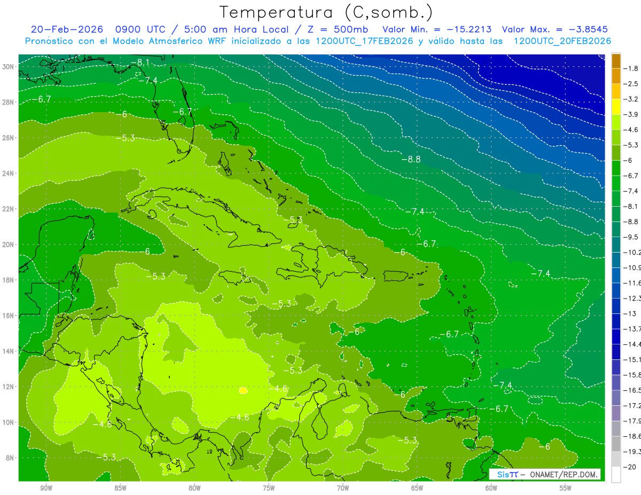
Task: Click the "30N" latitude axis label
Action: pyautogui.click(x=8, y=67)
